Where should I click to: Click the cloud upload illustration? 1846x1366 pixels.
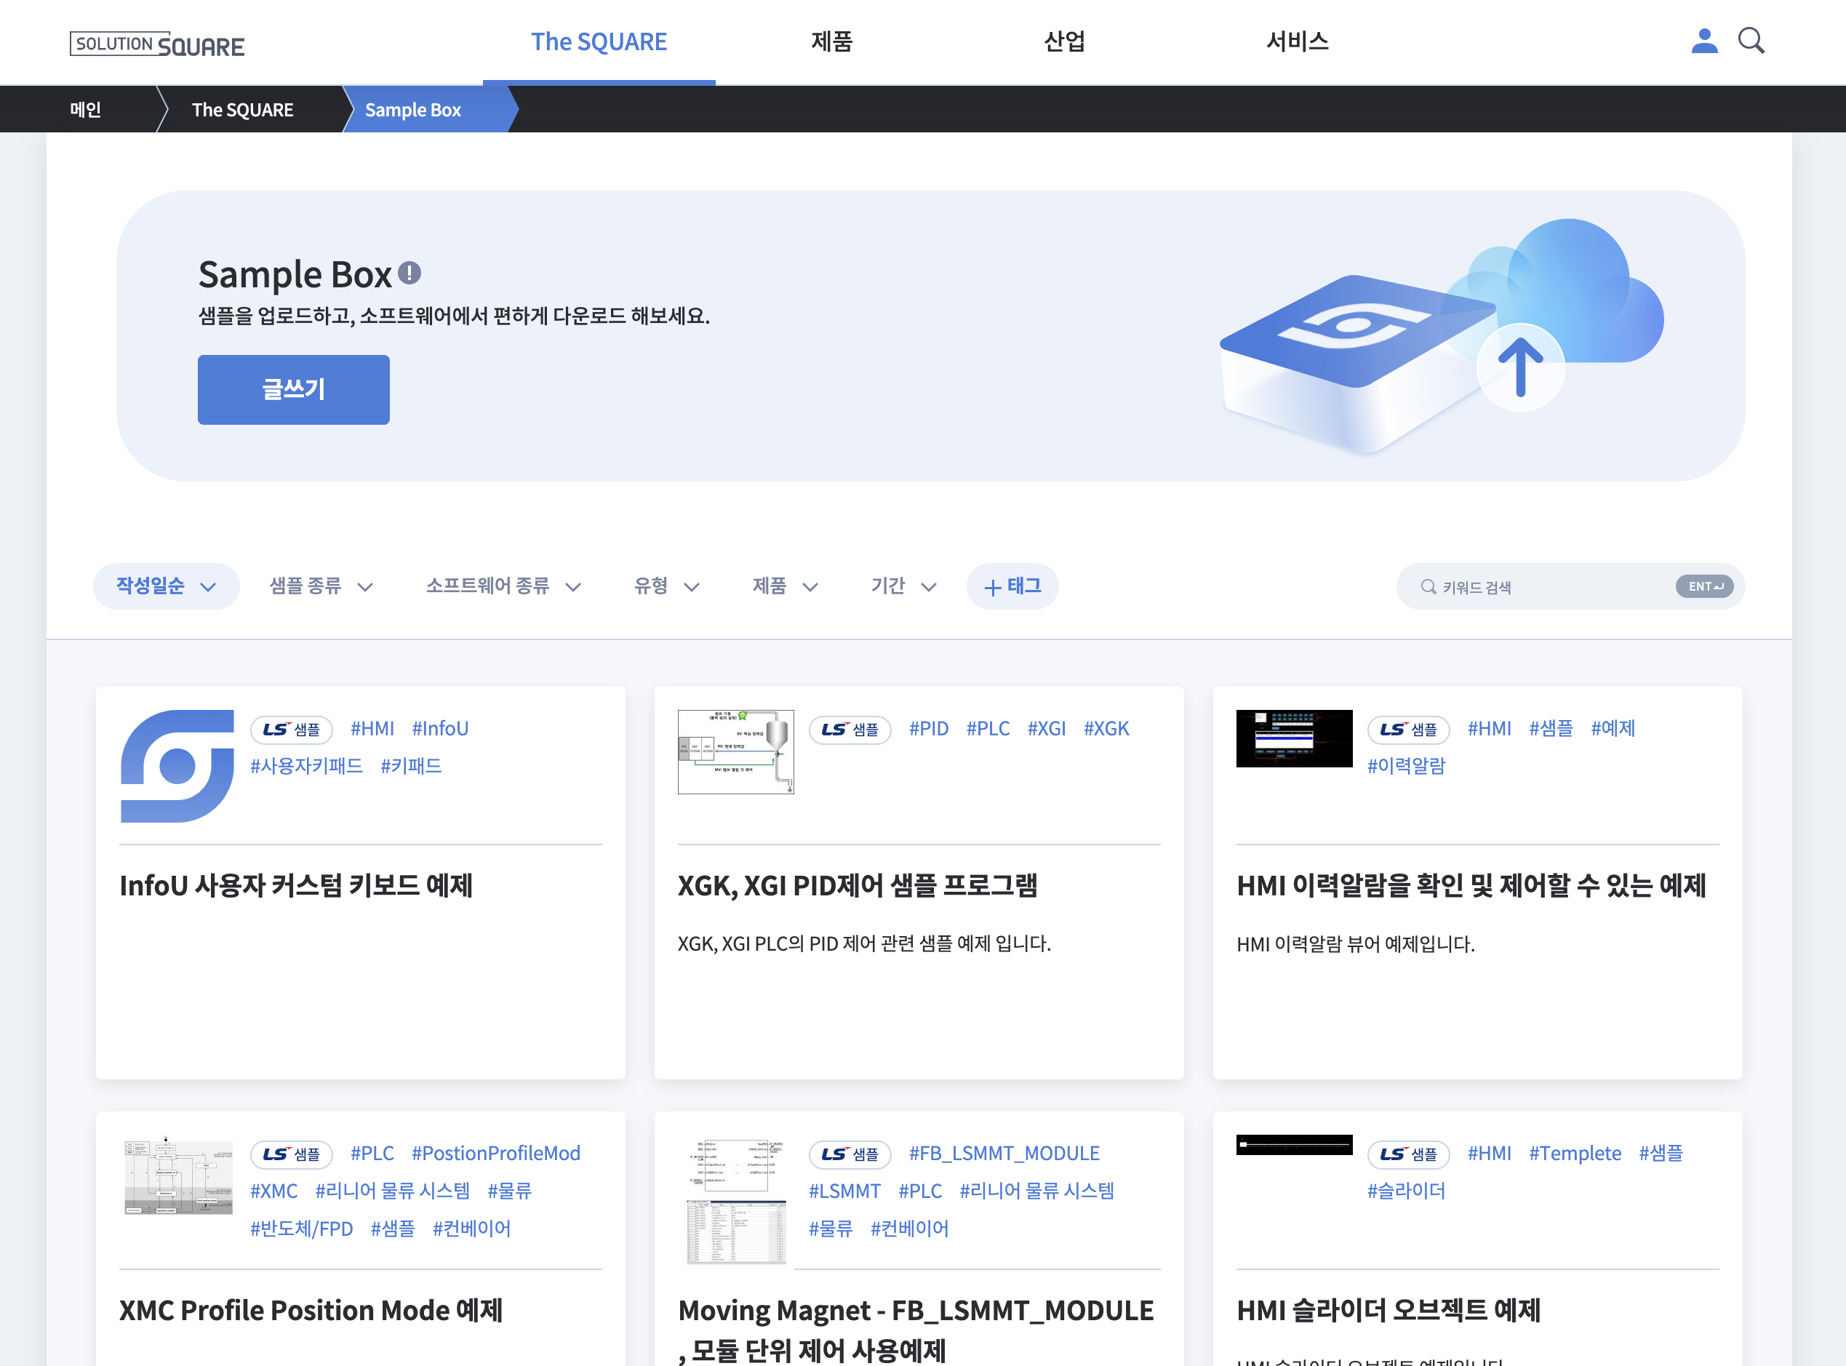(x=1440, y=336)
